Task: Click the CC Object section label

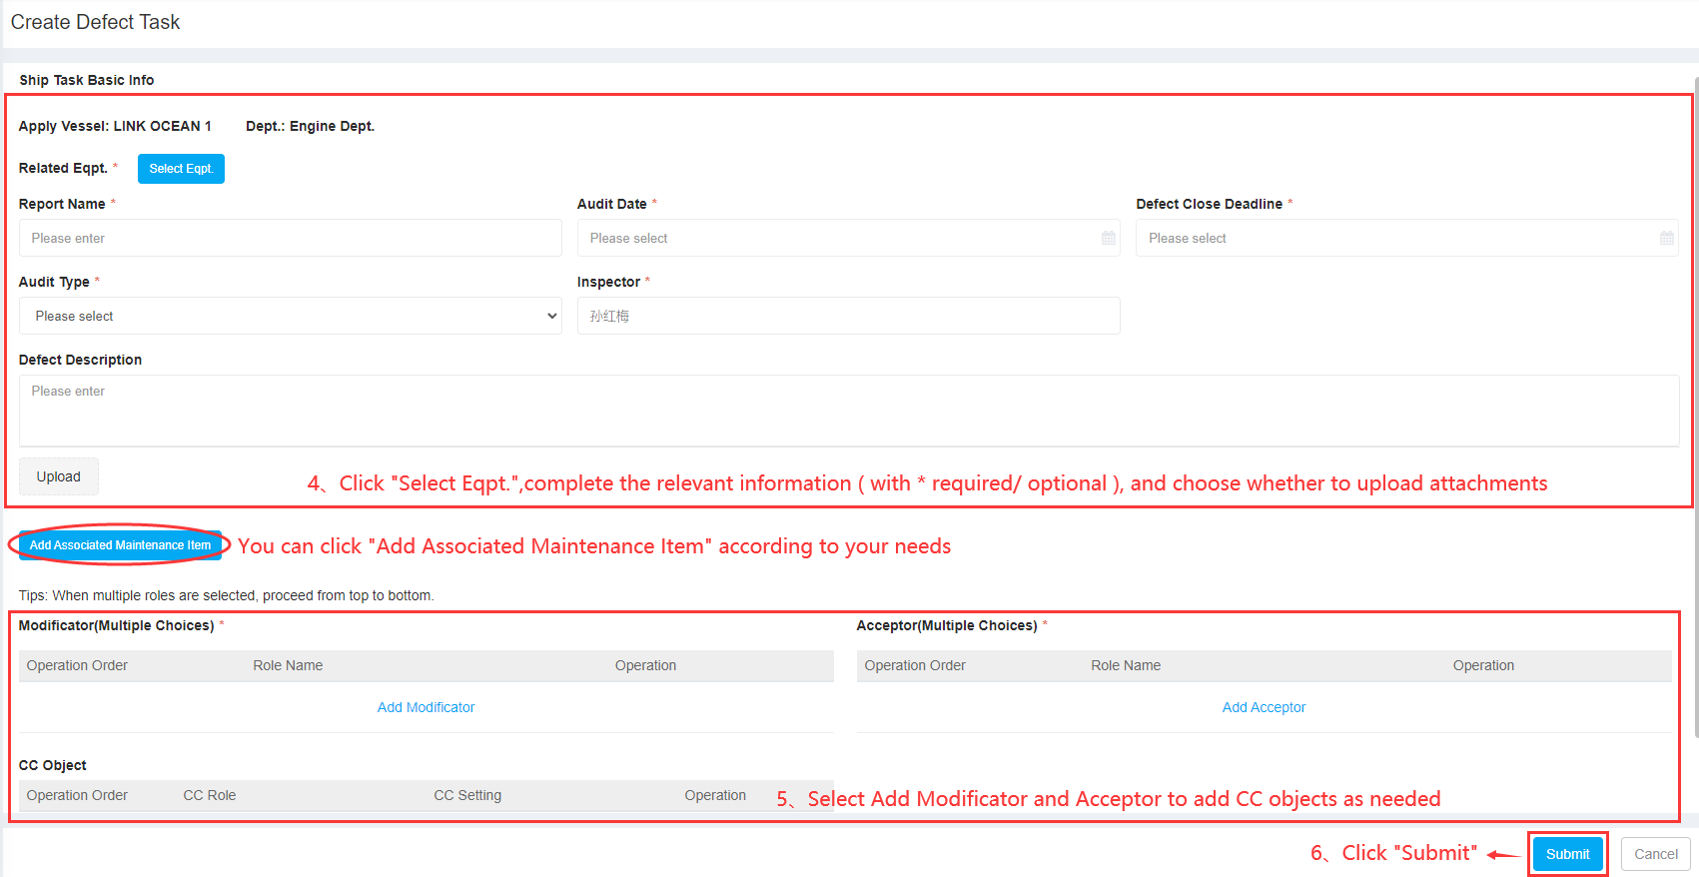Action: pyautogui.click(x=53, y=765)
